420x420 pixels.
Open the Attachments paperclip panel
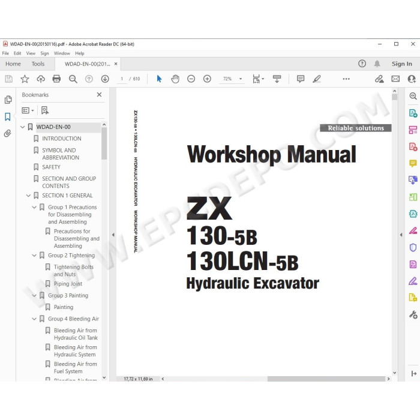point(8,133)
